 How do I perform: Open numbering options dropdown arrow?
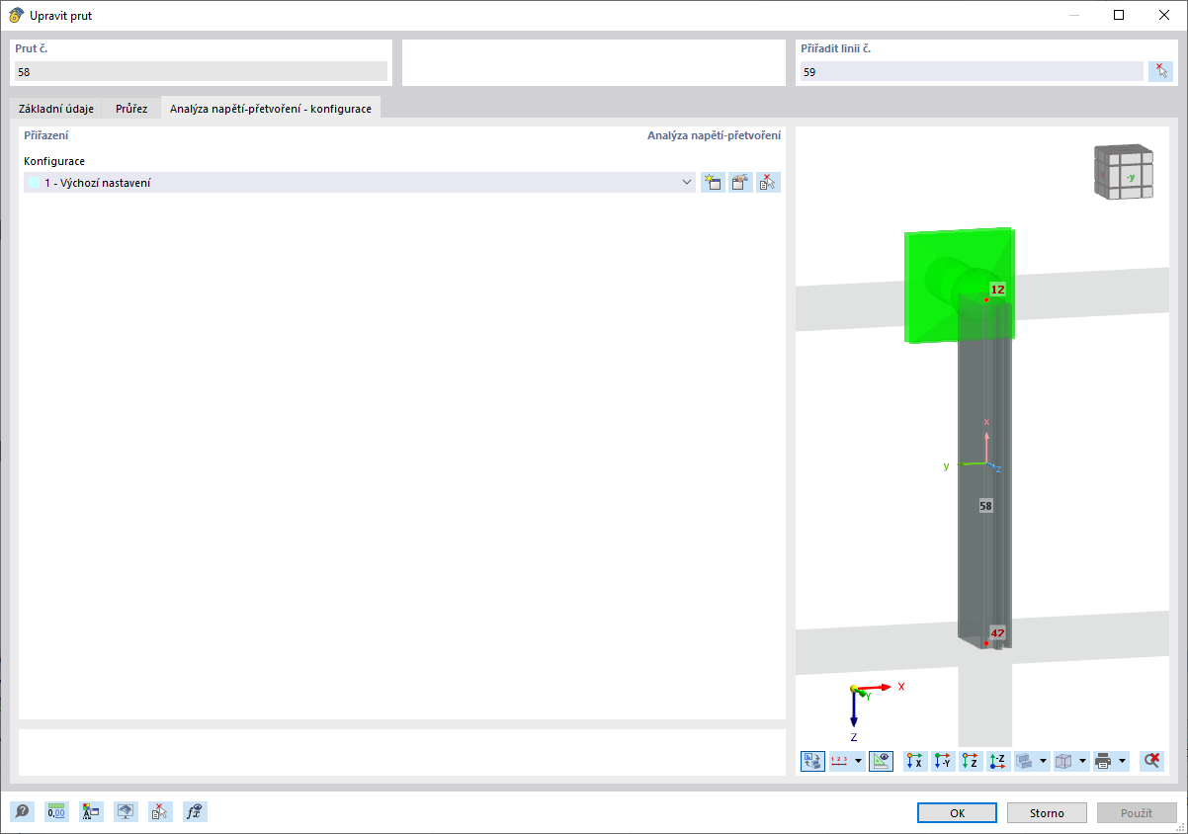[x=858, y=761]
